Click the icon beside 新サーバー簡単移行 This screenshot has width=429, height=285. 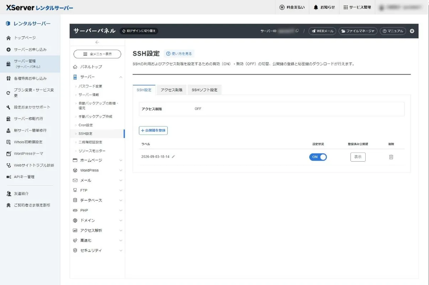tap(9, 131)
